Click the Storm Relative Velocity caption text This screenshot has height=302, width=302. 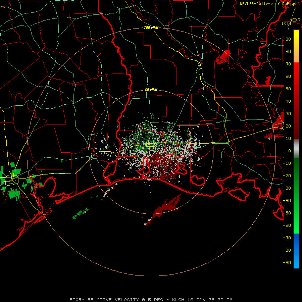tap(151, 300)
